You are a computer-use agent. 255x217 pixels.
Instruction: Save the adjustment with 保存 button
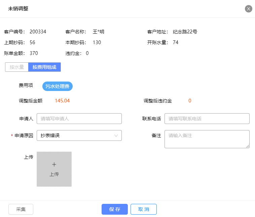click(115, 209)
